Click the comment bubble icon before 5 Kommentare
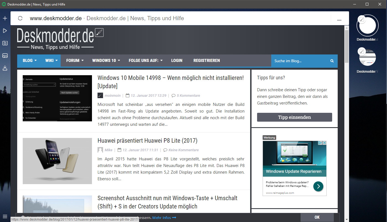Screen dimensions: 387x222 173,96
